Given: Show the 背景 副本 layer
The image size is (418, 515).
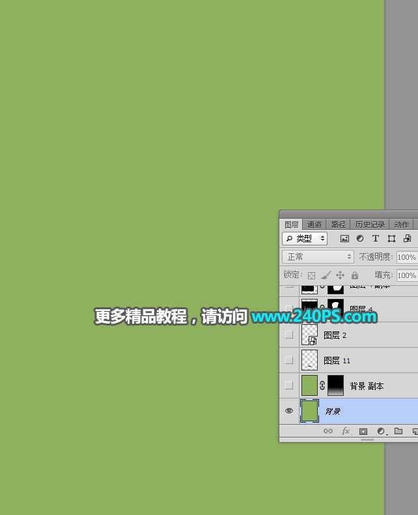Looking at the screenshot, I should tap(289, 385).
